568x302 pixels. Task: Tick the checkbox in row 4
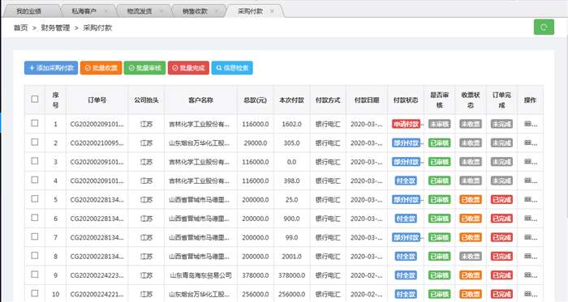[x=35, y=180]
